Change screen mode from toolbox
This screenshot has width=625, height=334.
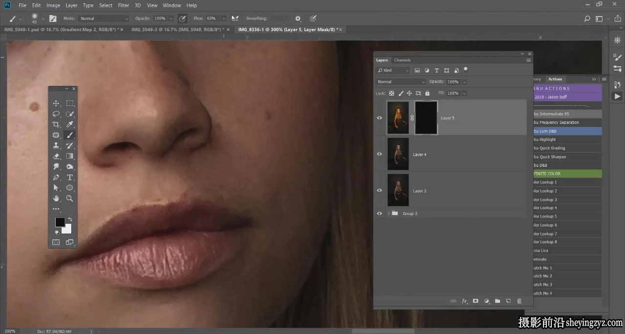pos(69,242)
